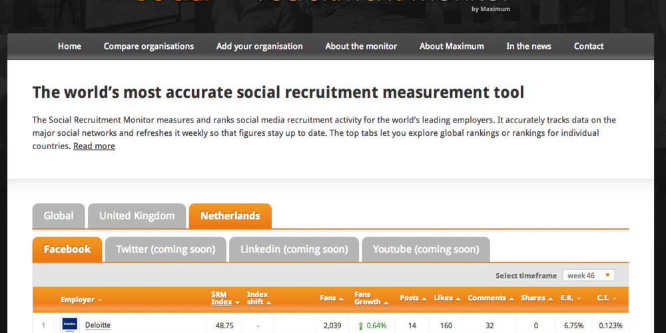This screenshot has width=666, height=333.
Task: Click the Comments value 32
Action: (490, 326)
